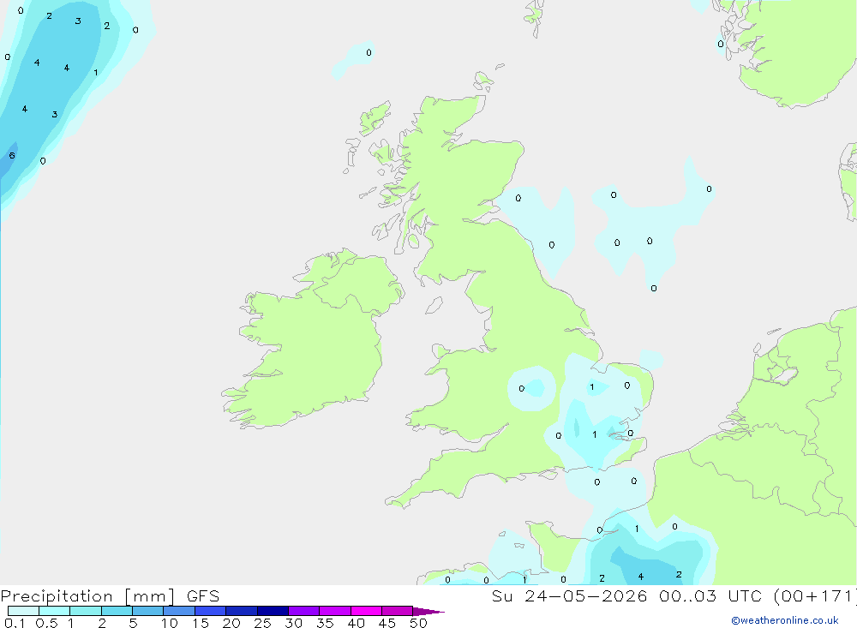Select the Su 24-05-2026 date label
The image size is (857, 628).
pos(569,595)
